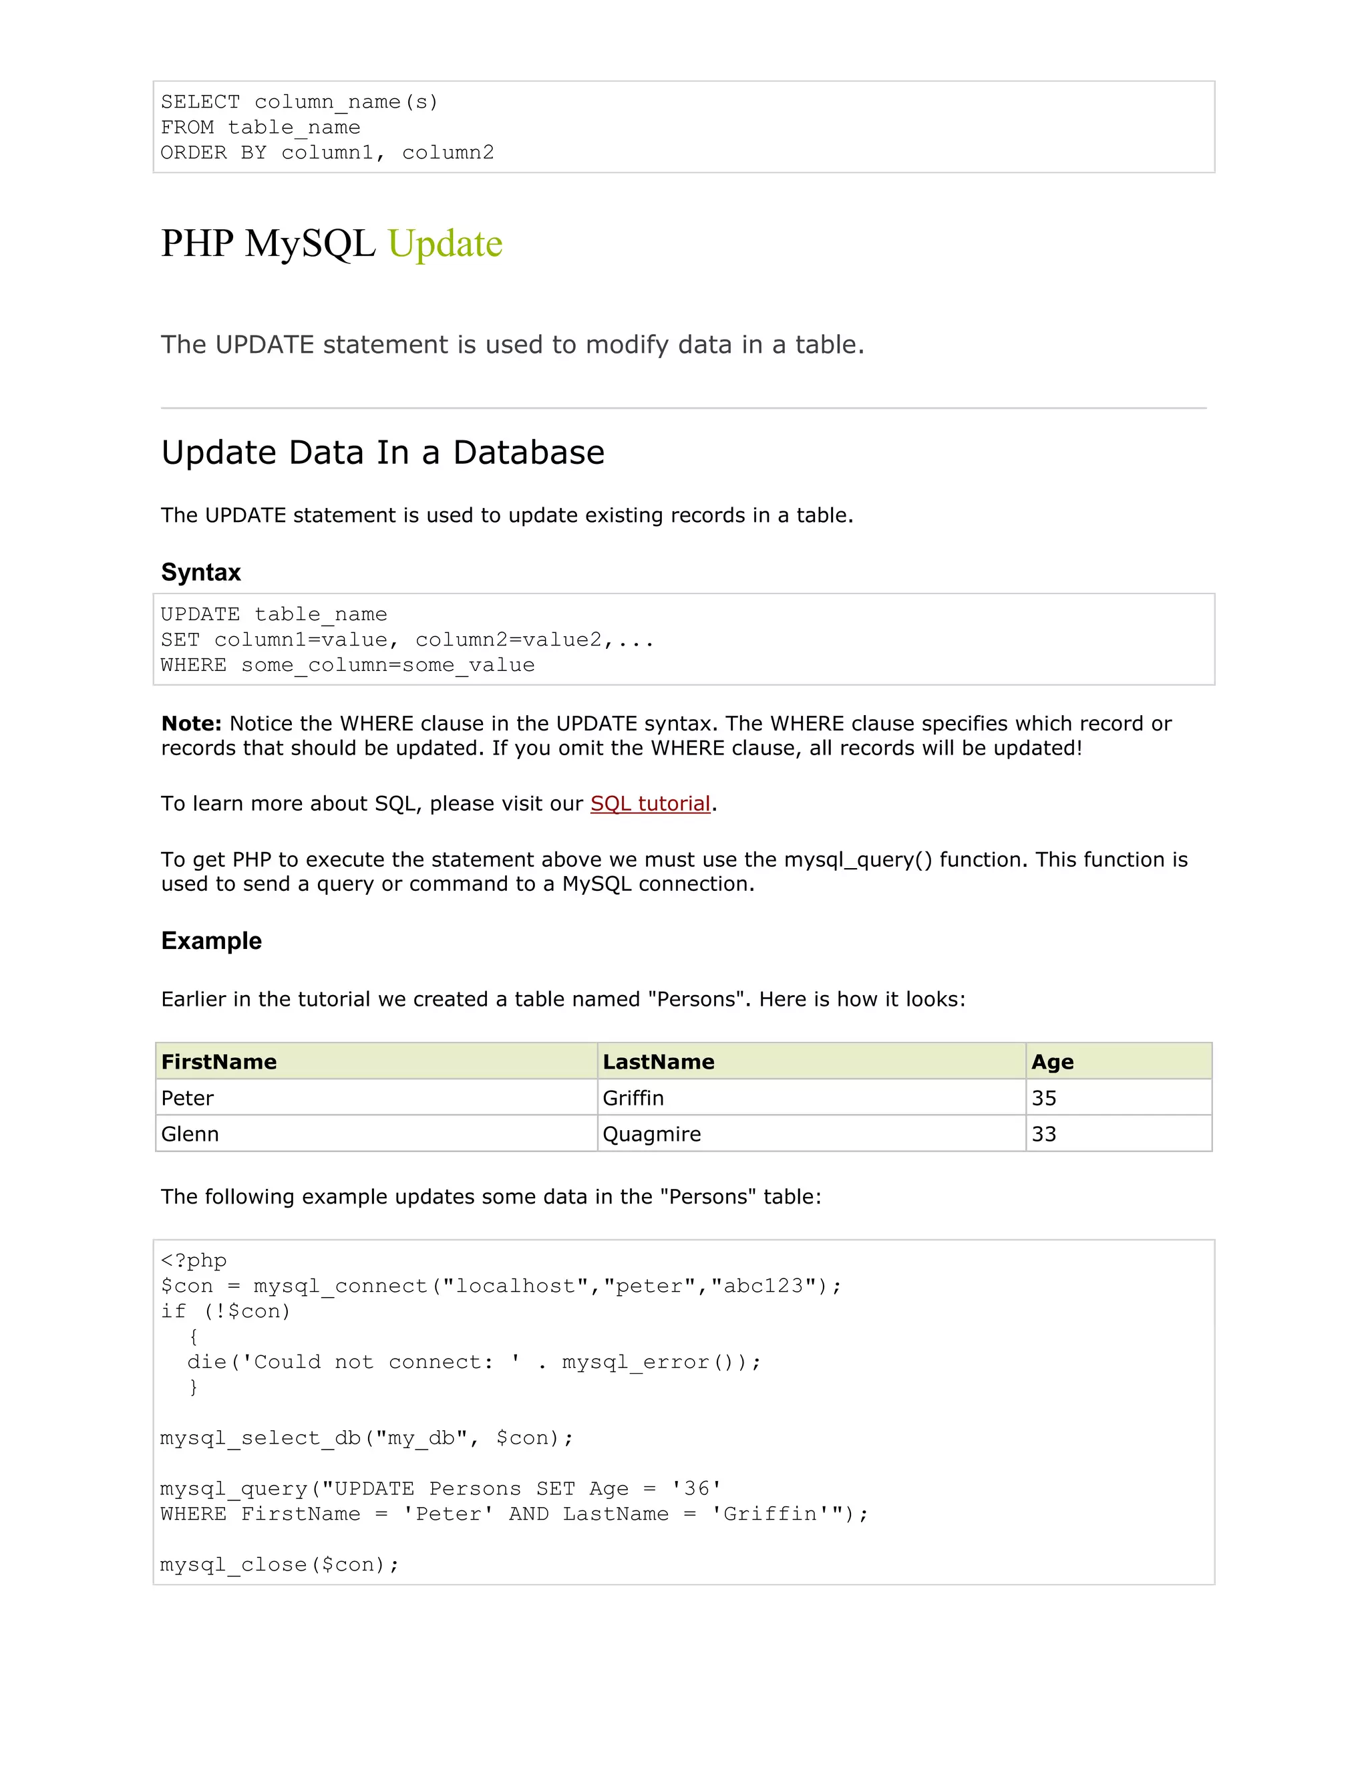This screenshot has width=1368, height=1771.
Task: Click the mysql_connect code line
Action: tap(501, 1285)
